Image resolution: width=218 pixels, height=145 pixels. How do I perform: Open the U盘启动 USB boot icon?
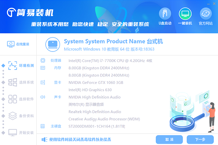click(165, 14)
